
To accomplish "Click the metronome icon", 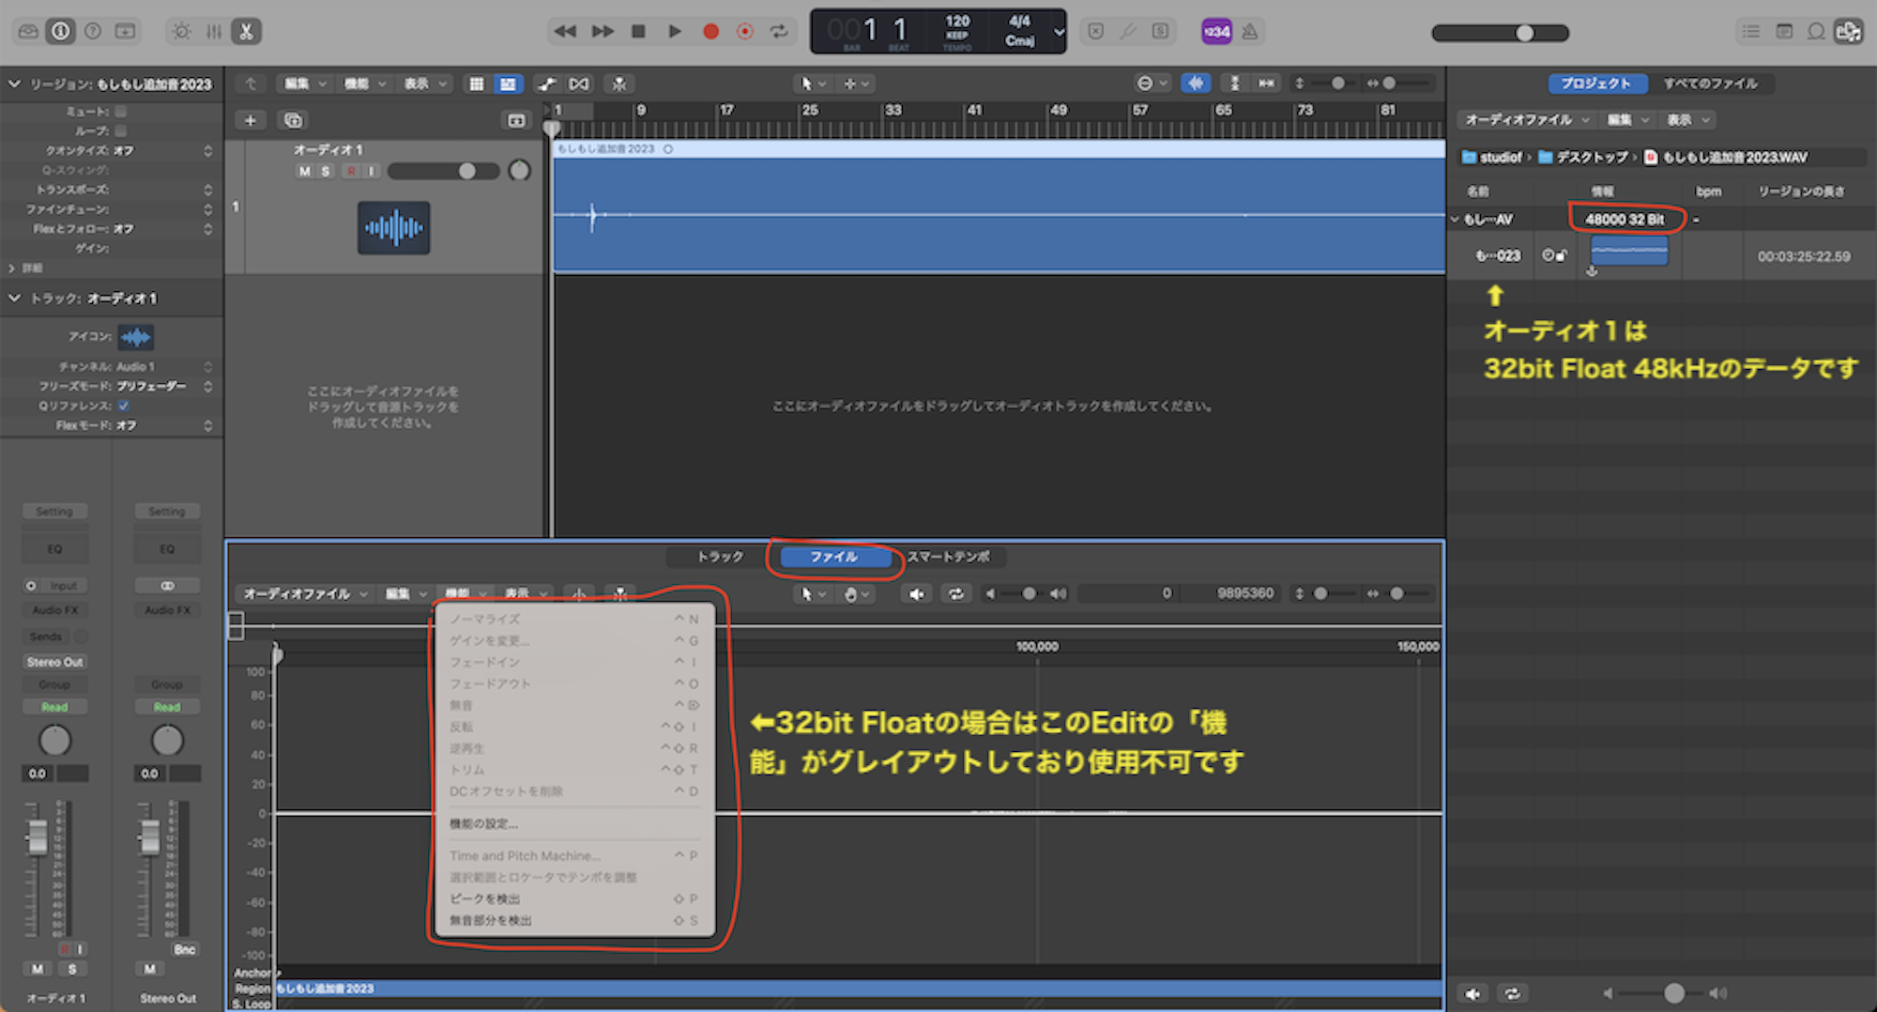I will [x=1250, y=32].
